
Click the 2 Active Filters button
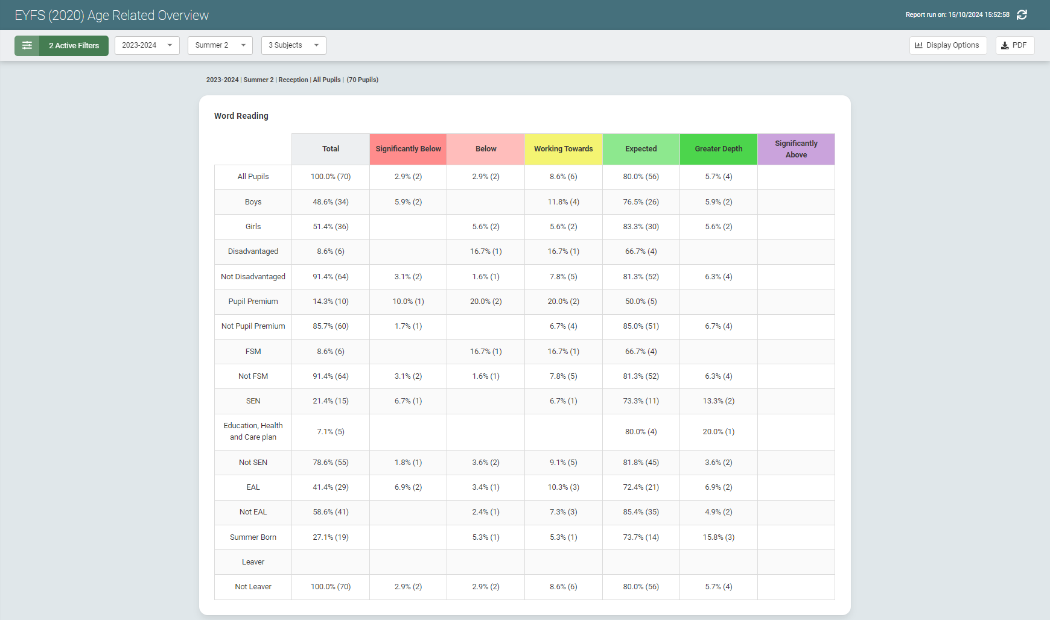pyautogui.click(x=73, y=45)
